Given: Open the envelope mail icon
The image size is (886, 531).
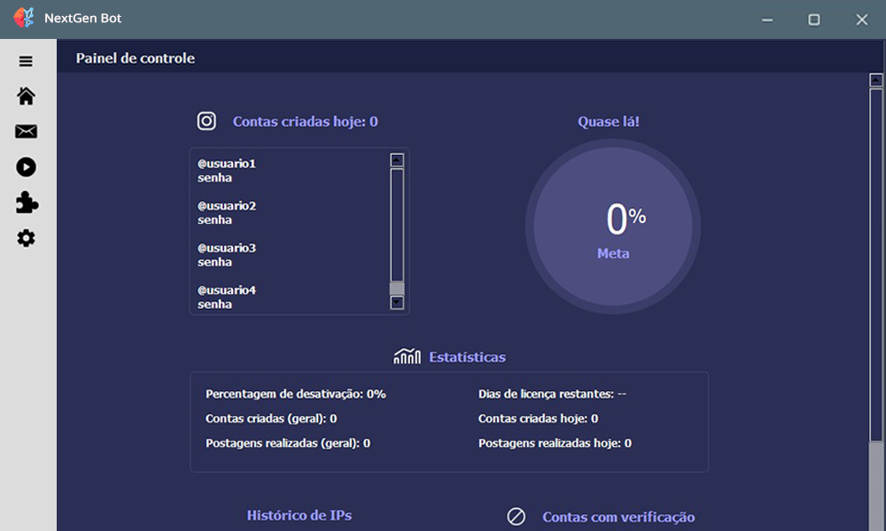Looking at the screenshot, I should click(x=26, y=132).
